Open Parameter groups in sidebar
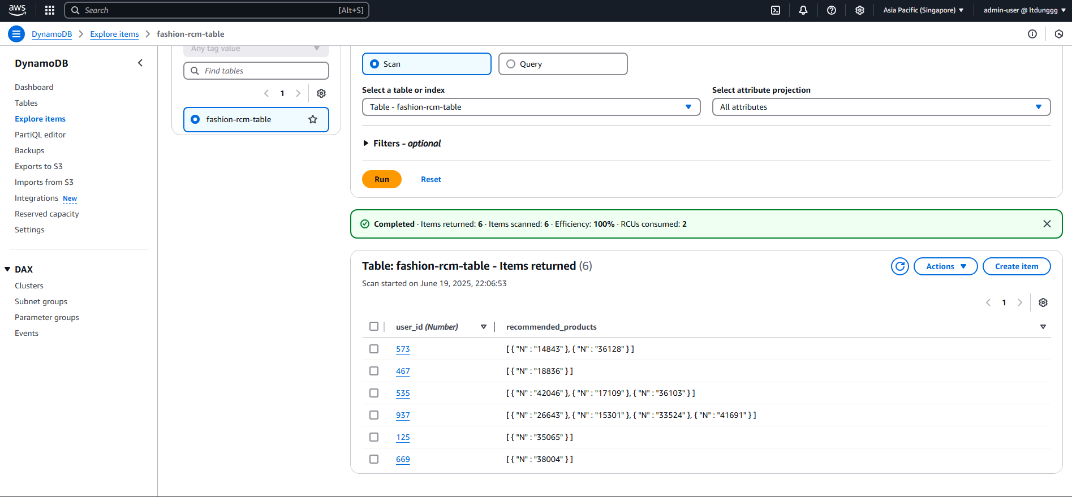 [x=47, y=317]
